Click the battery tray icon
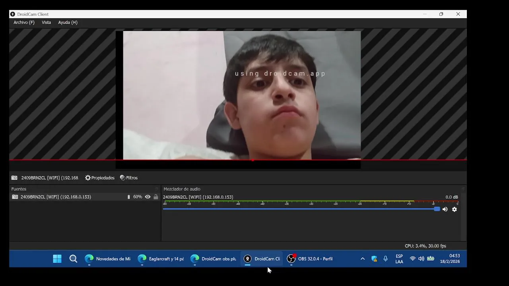Viewport: 509px width, 286px height. [x=431, y=259]
